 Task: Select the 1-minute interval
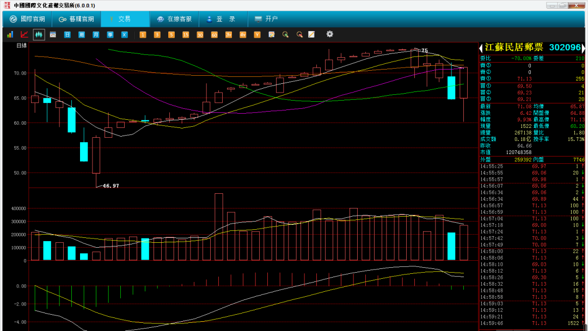pos(143,34)
